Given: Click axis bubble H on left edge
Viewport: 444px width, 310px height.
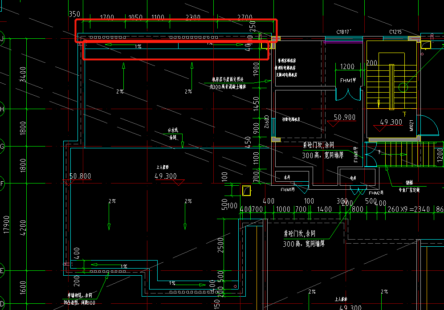Looking at the screenshot, I should pos(1,109).
